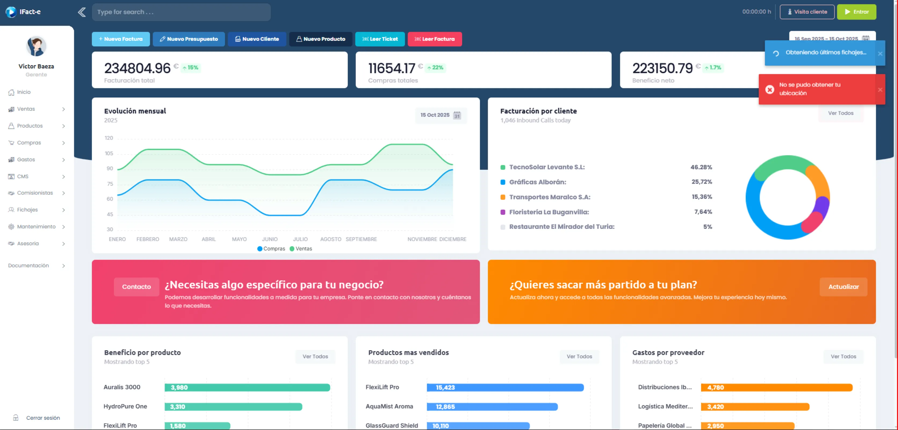The height and width of the screenshot is (430, 898).
Task: Open the Documentación menu label
Action: (28, 266)
